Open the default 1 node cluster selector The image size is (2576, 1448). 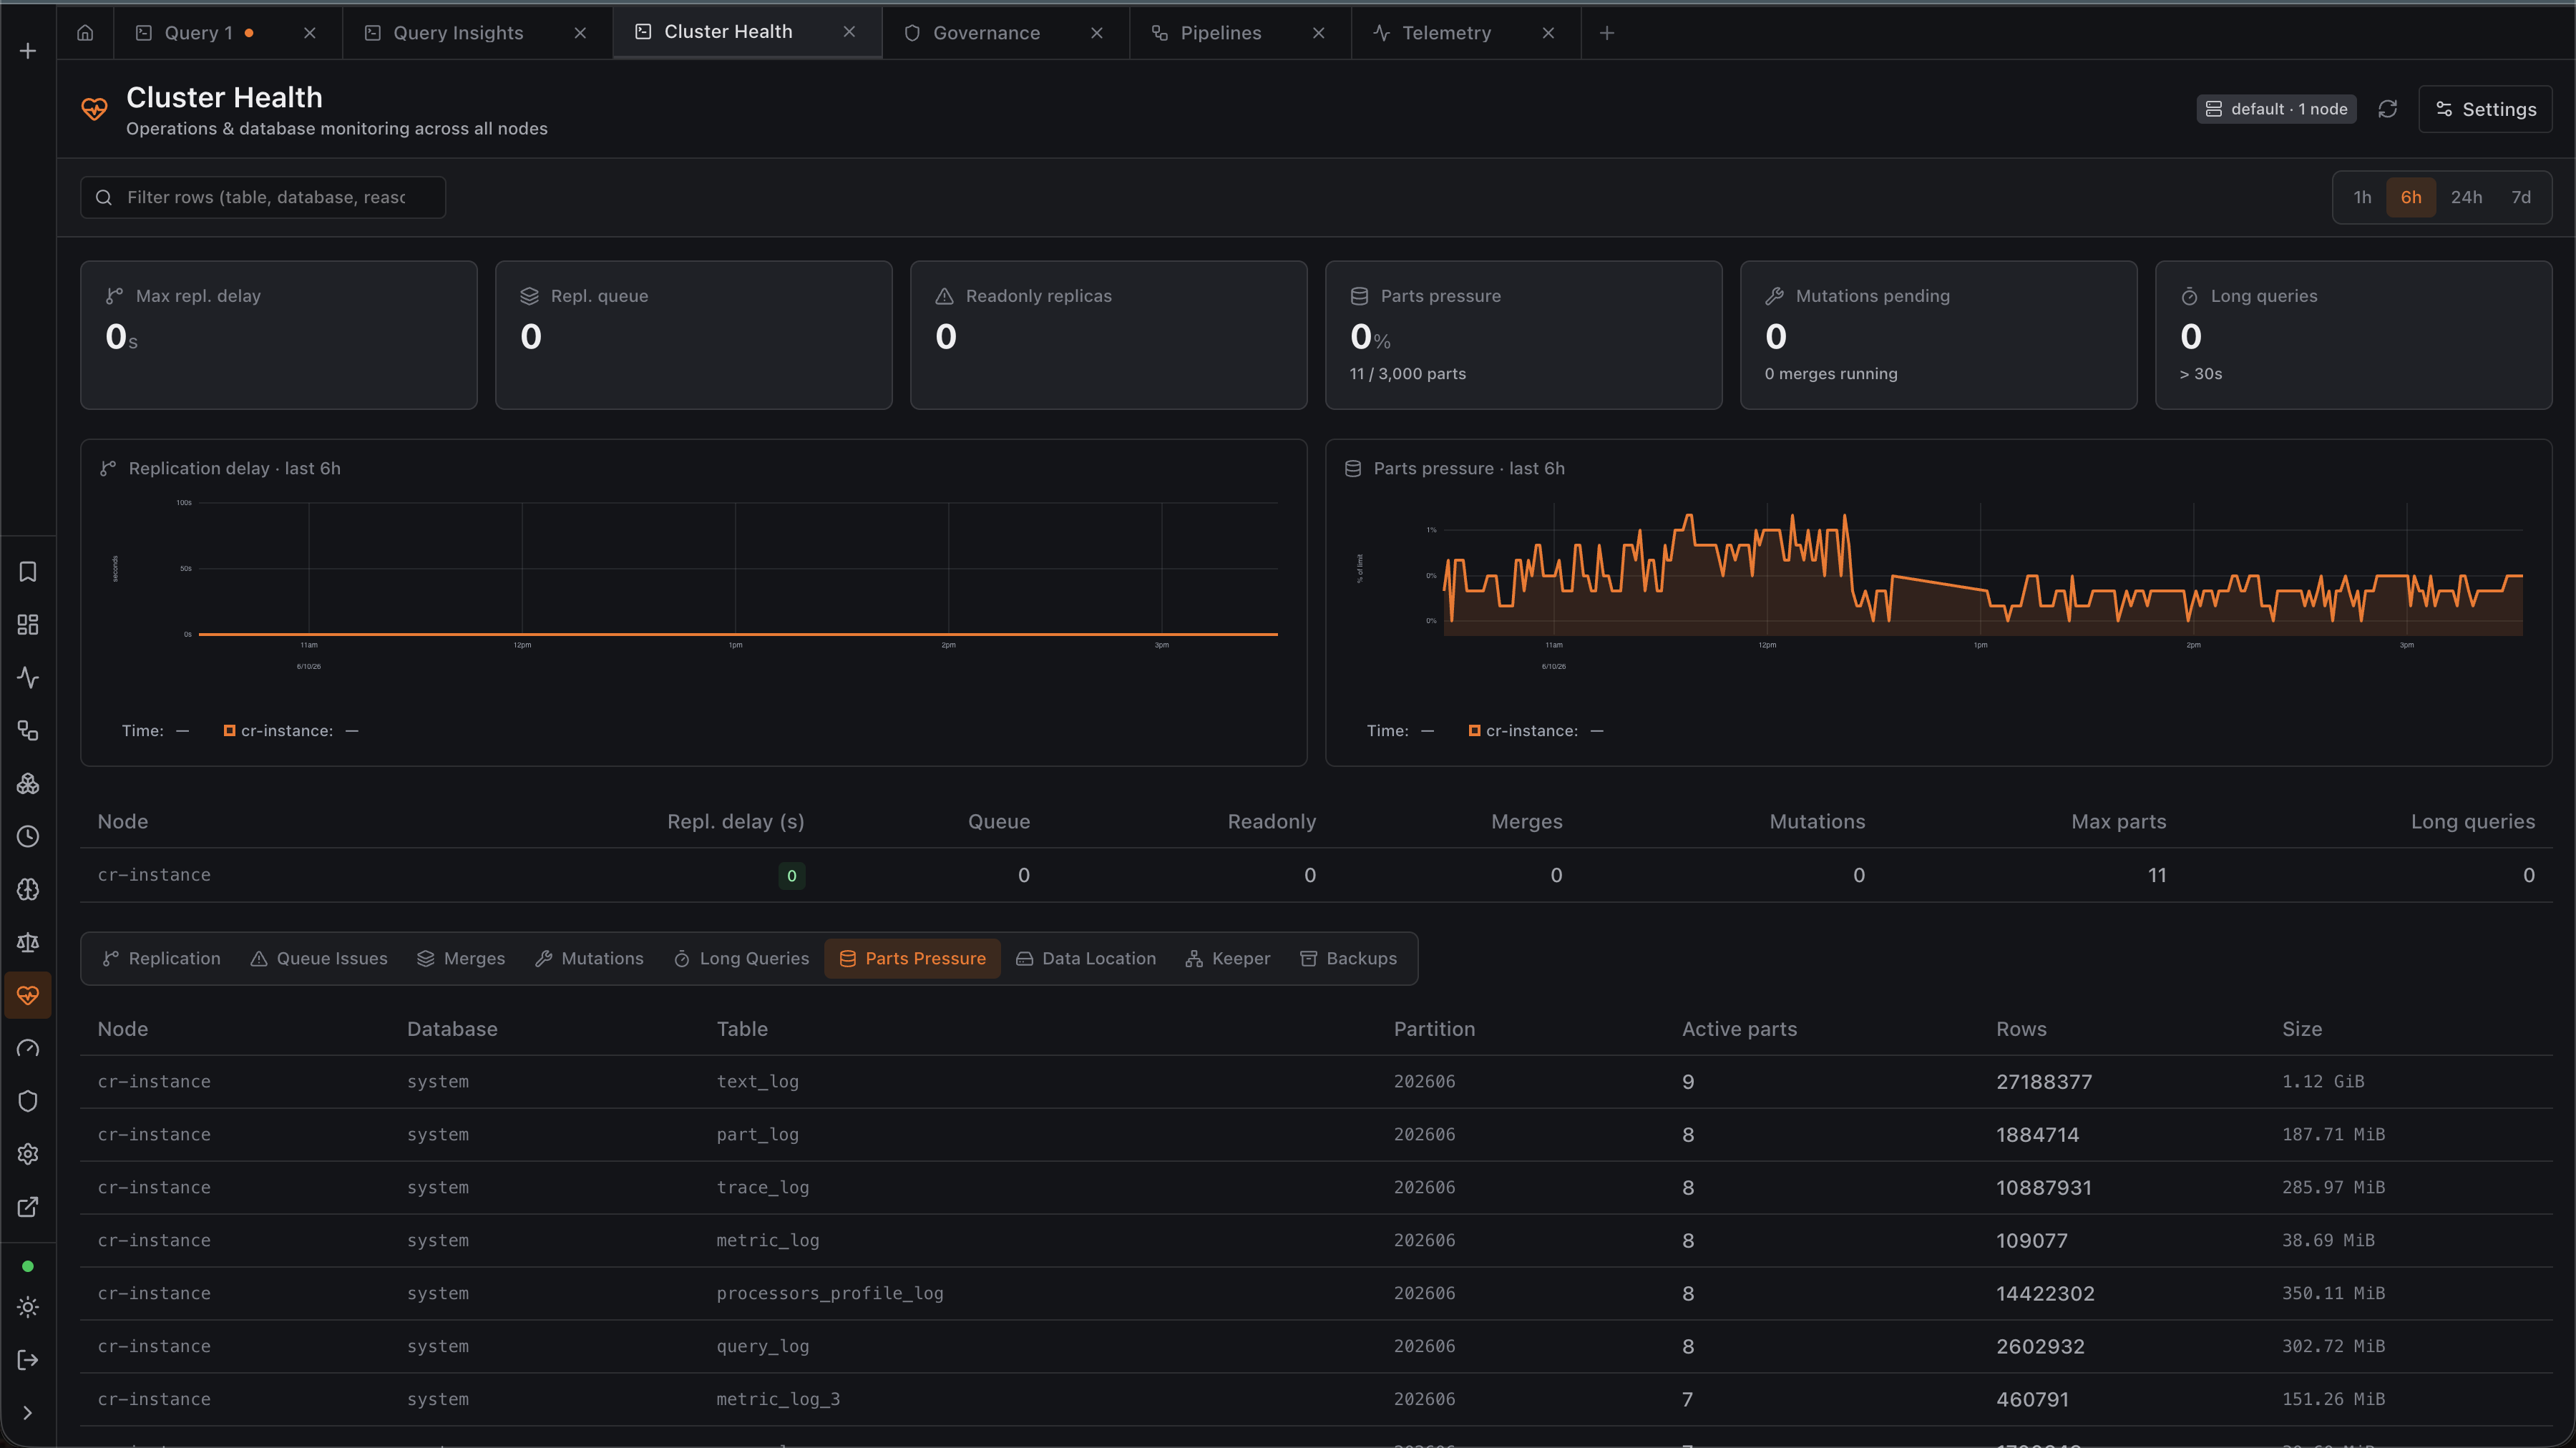2276,109
